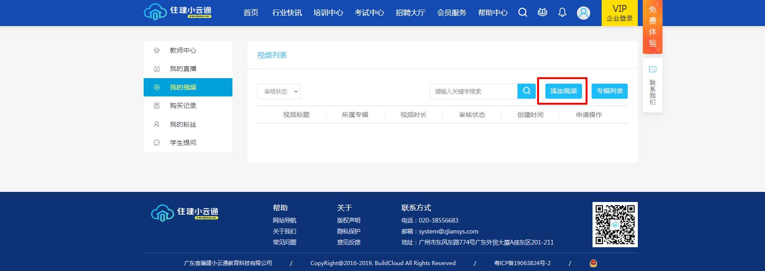The height and width of the screenshot is (271, 765).
Task: Click the 专辑列表 button
Action: [x=609, y=91]
